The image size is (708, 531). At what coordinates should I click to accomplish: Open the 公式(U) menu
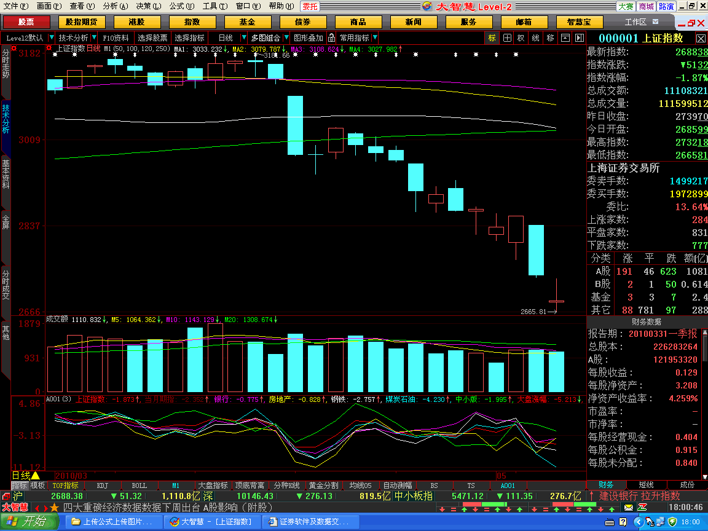tap(182, 6)
